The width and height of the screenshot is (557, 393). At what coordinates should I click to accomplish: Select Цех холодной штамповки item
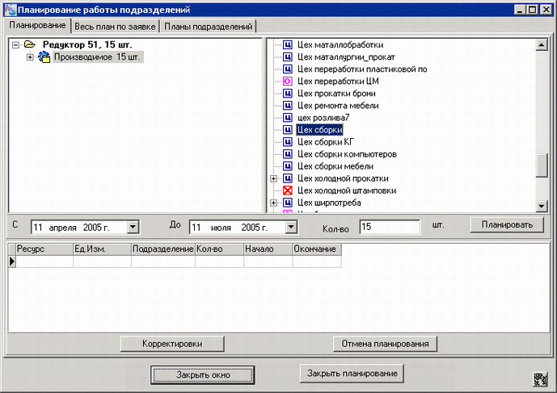pyautogui.click(x=347, y=190)
